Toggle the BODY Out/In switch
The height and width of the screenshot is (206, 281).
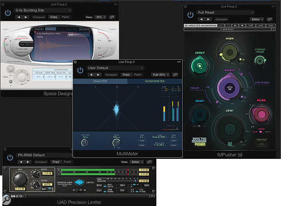(199, 126)
